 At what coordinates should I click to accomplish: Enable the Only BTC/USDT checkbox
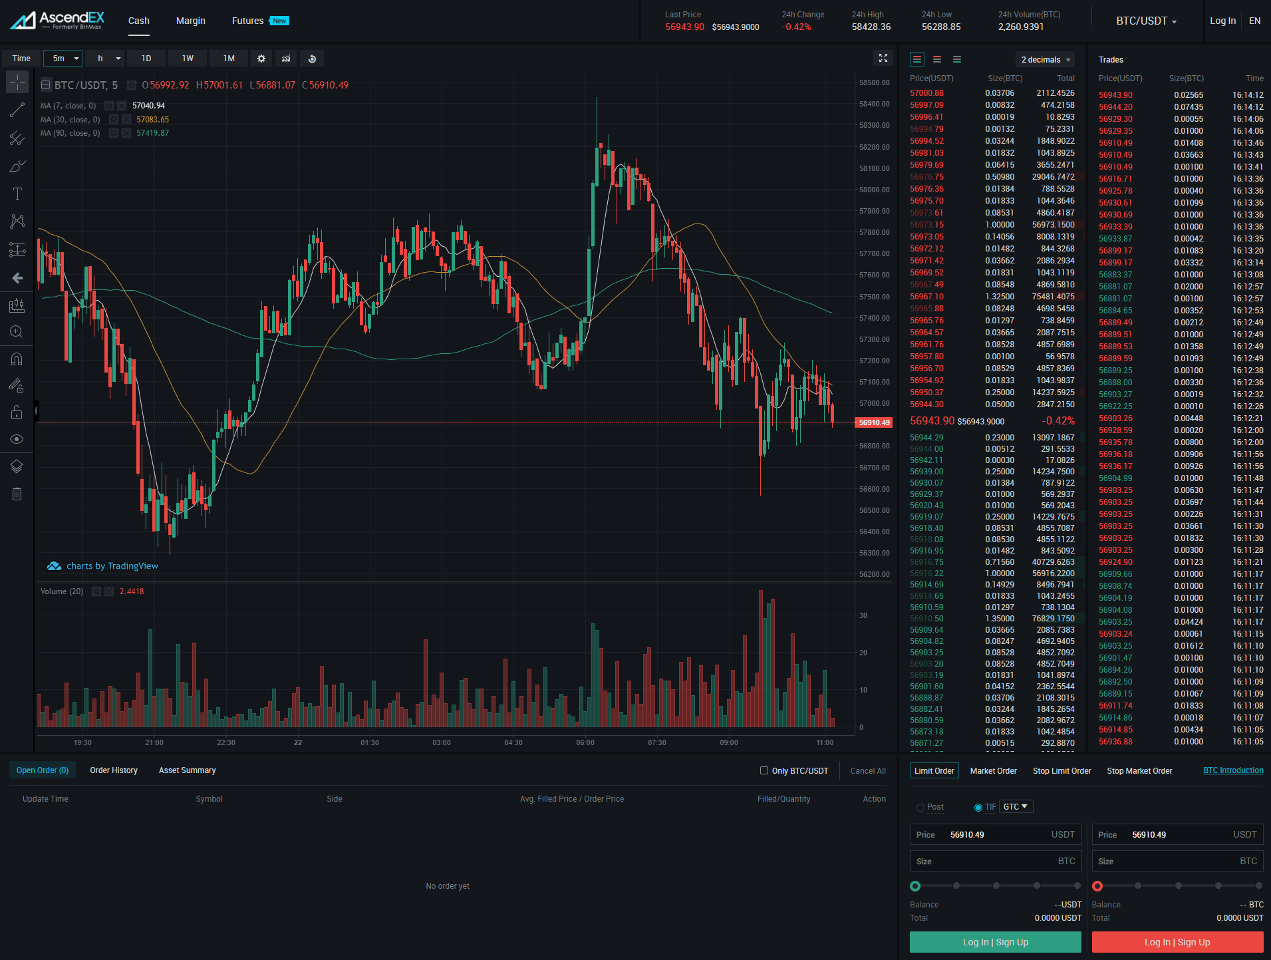tap(764, 770)
